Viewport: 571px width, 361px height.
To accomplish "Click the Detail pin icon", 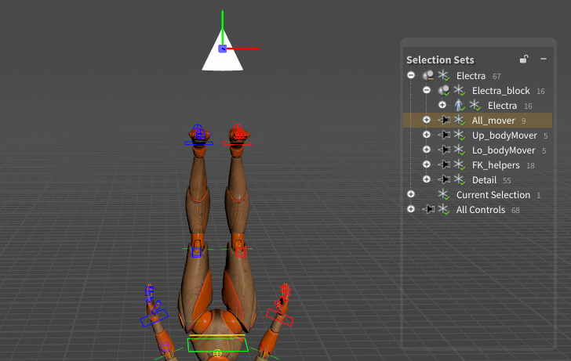I will pos(444,179).
